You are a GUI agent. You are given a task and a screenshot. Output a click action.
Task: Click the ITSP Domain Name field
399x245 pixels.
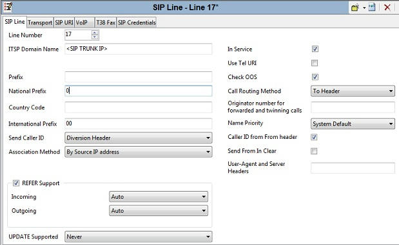tap(138, 49)
